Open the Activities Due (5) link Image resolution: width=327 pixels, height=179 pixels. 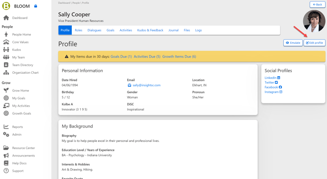[147, 56]
